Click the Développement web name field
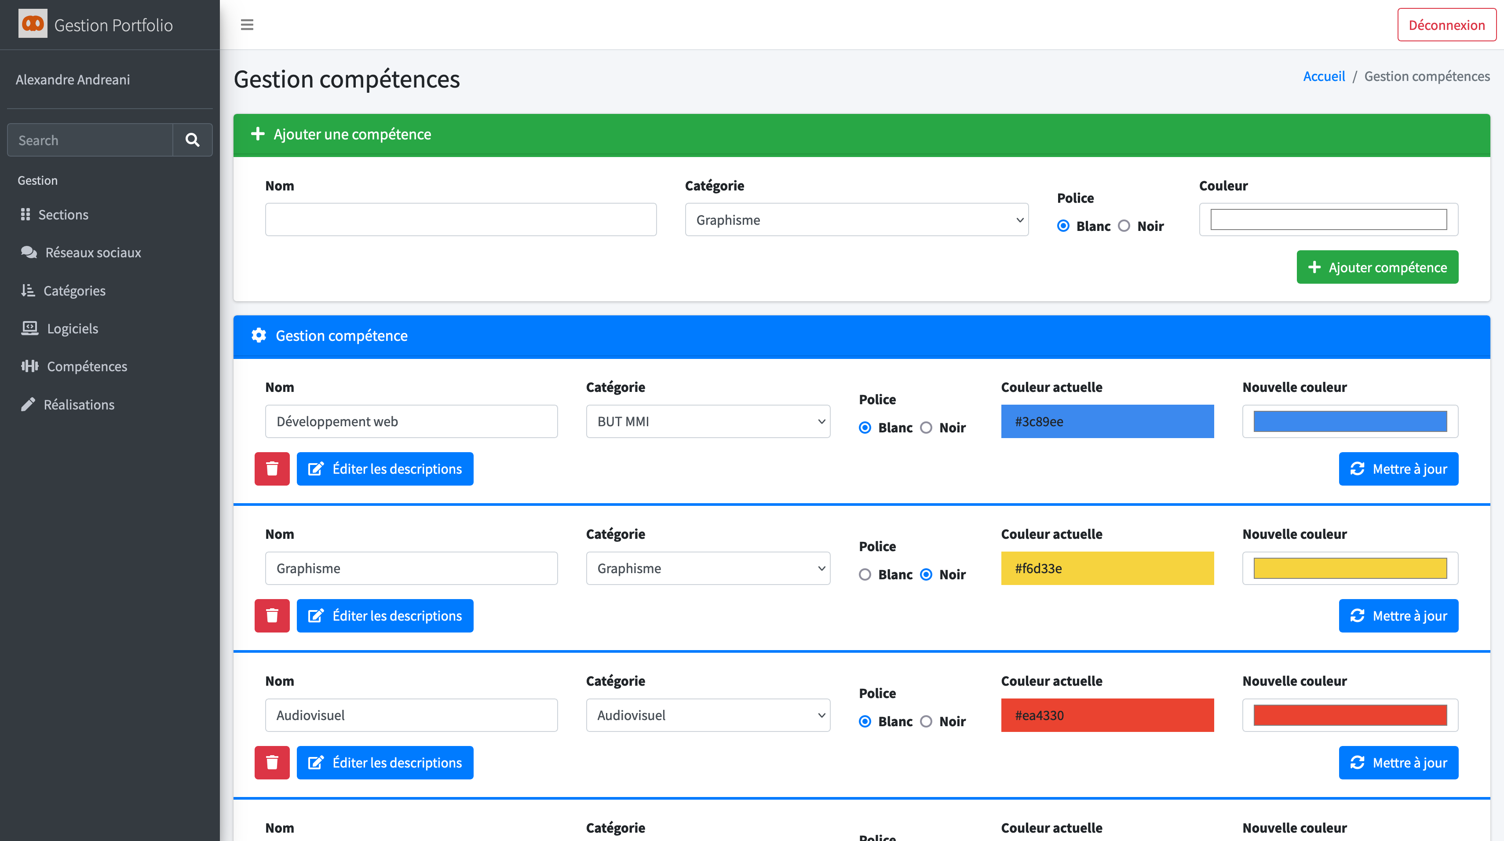The width and height of the screenshot is (1504, 841). coord(411,421)
